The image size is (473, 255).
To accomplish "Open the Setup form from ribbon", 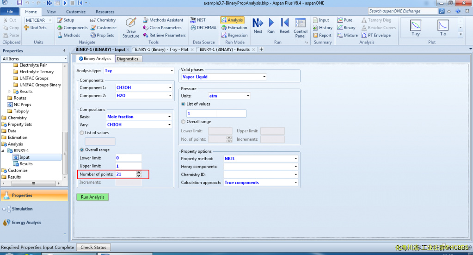I will tap(66, 20).
